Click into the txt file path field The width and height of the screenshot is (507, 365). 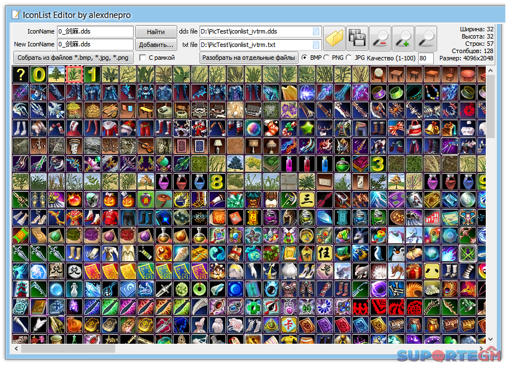click(260, 45)
